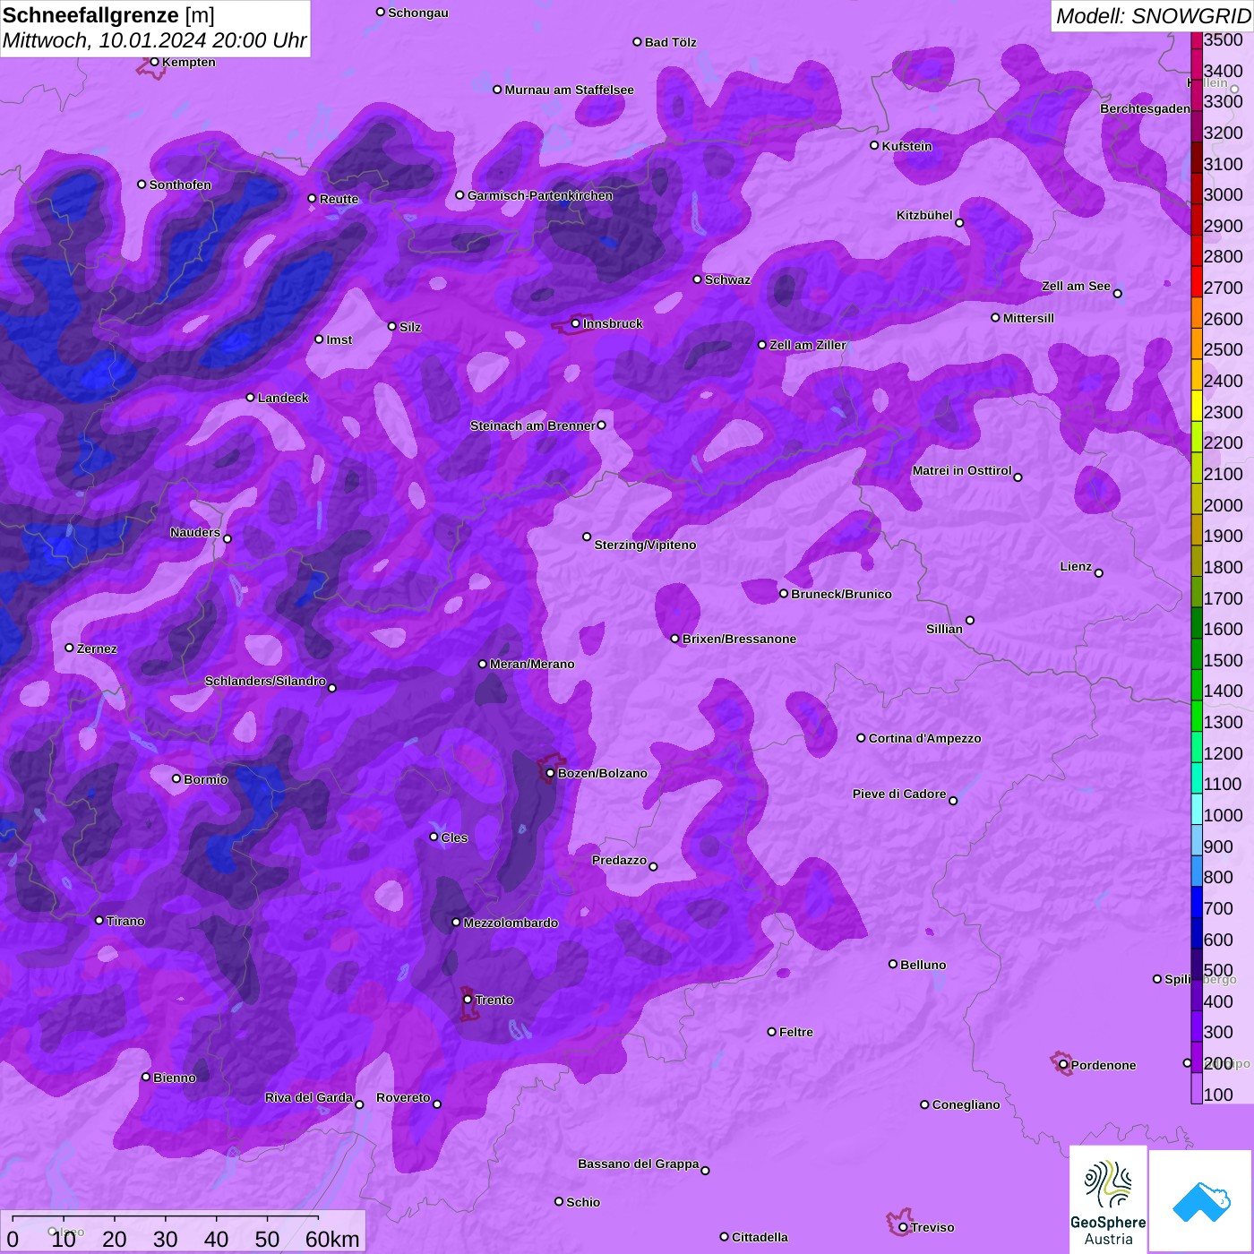Click the 'Belluno' label

(923, 965)
